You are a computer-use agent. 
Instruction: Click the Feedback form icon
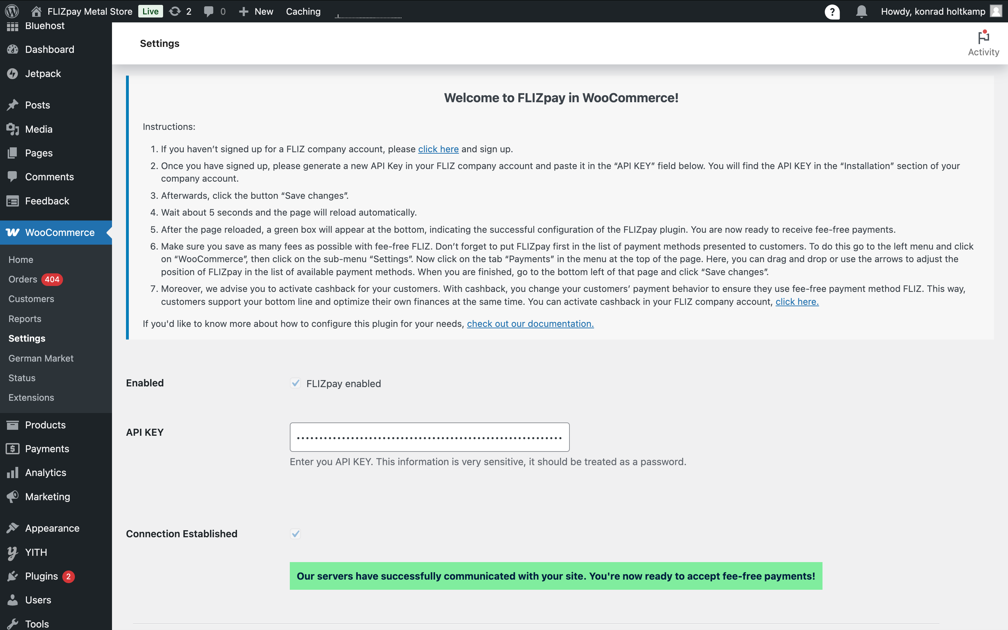(13, 201)
